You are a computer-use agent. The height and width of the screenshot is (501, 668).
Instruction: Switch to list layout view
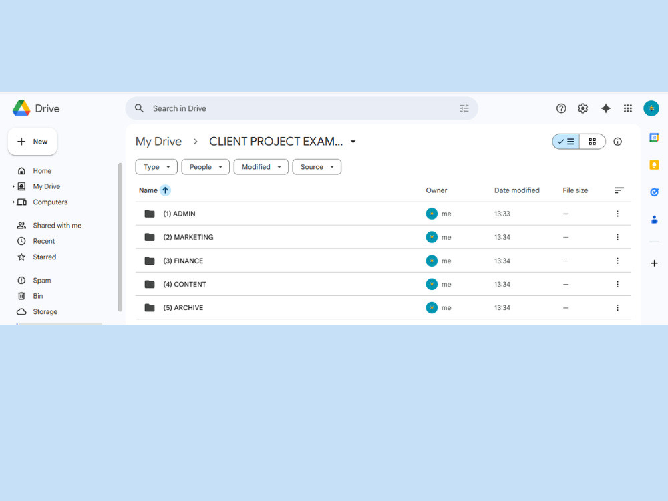click(566, 142)
